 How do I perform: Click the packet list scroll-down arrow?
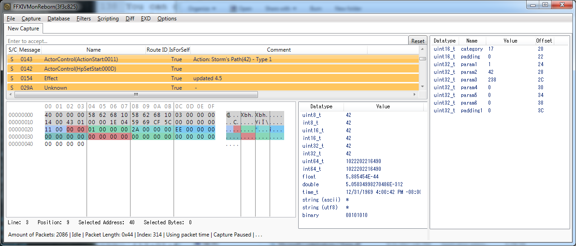pos(422,87)
